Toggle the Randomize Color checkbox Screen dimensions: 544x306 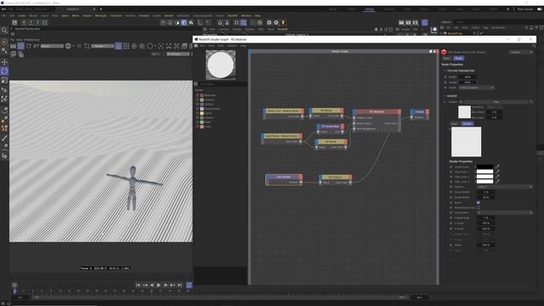click(479, 207)
